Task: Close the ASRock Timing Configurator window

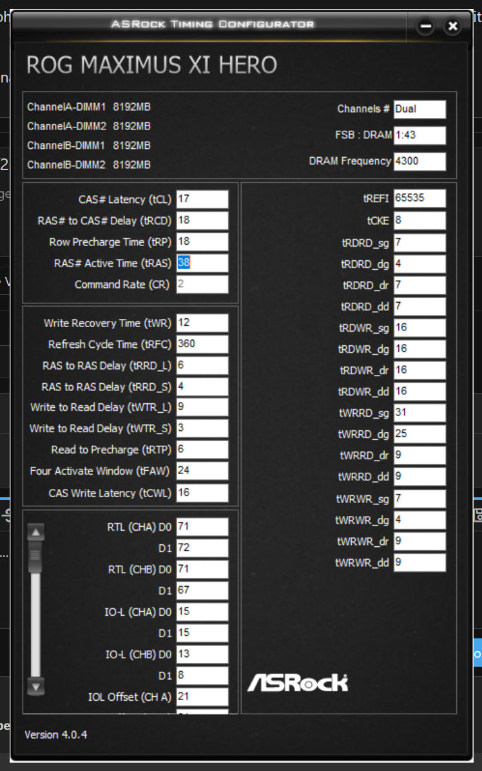Action: pos(452,26)
